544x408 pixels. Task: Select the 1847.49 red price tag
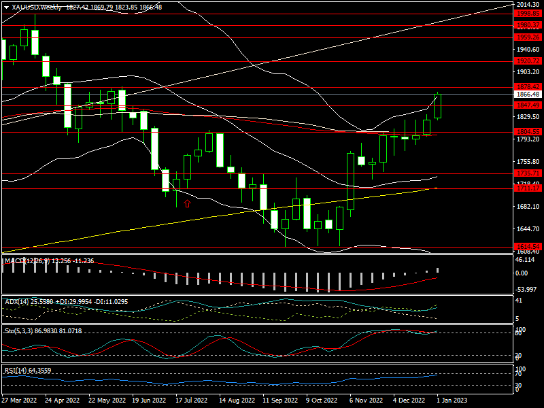[x=528, y=105]
